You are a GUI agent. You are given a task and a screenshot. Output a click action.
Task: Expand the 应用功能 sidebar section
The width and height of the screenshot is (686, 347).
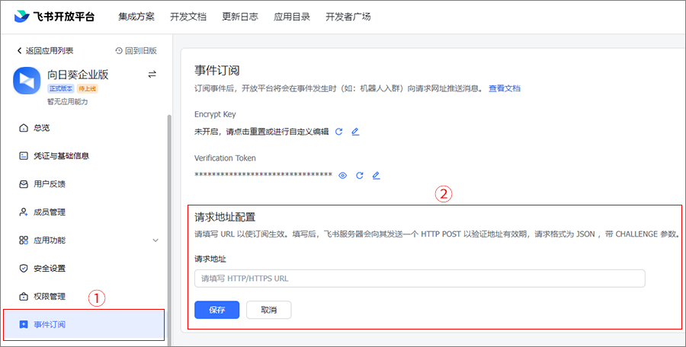(x=155, y=240)
